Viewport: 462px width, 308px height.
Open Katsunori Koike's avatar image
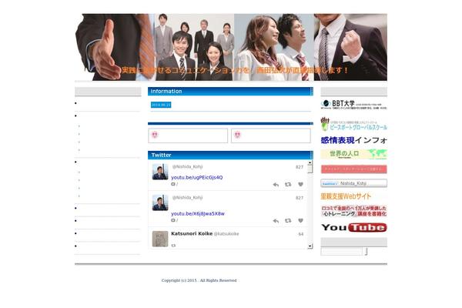[x=160, y=239]
